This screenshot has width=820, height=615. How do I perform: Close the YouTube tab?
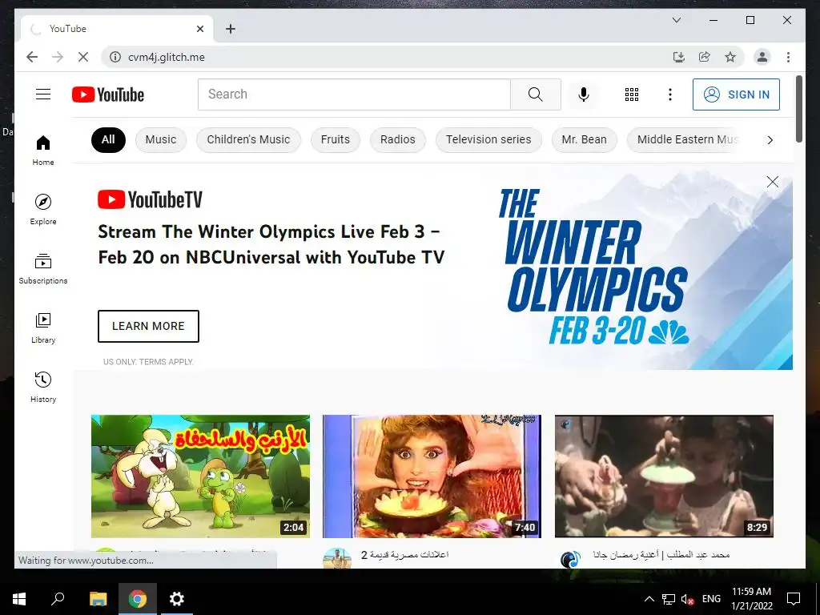point(200,29)
